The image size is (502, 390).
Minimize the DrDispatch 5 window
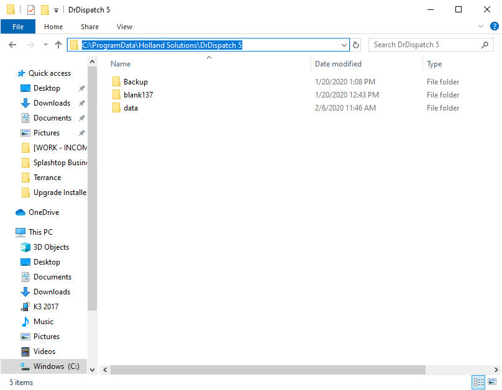[x=431, y=9]
